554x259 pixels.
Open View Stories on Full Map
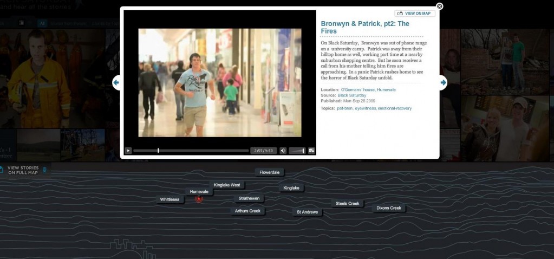[x=23, y=170]
